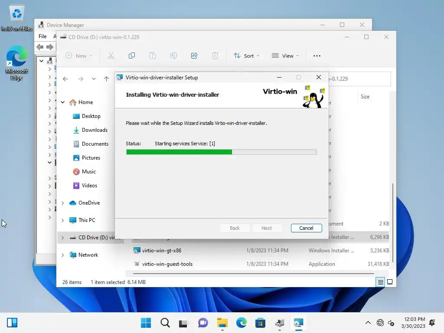
Task: Select the virtio-win-guest-tools file
Action: click(x=261, y=264)
